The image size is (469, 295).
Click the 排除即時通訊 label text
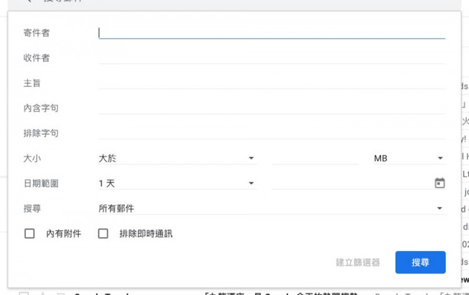146,234
